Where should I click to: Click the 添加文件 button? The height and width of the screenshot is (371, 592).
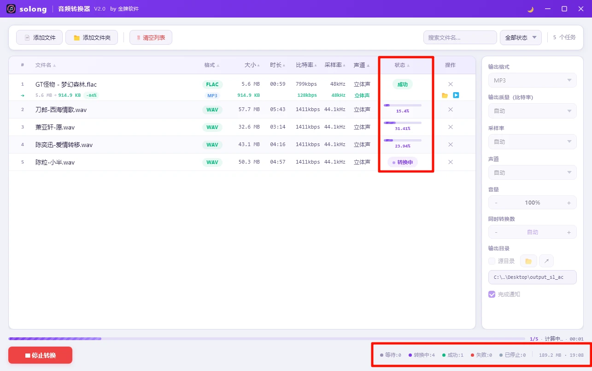[x=39, y=38]
